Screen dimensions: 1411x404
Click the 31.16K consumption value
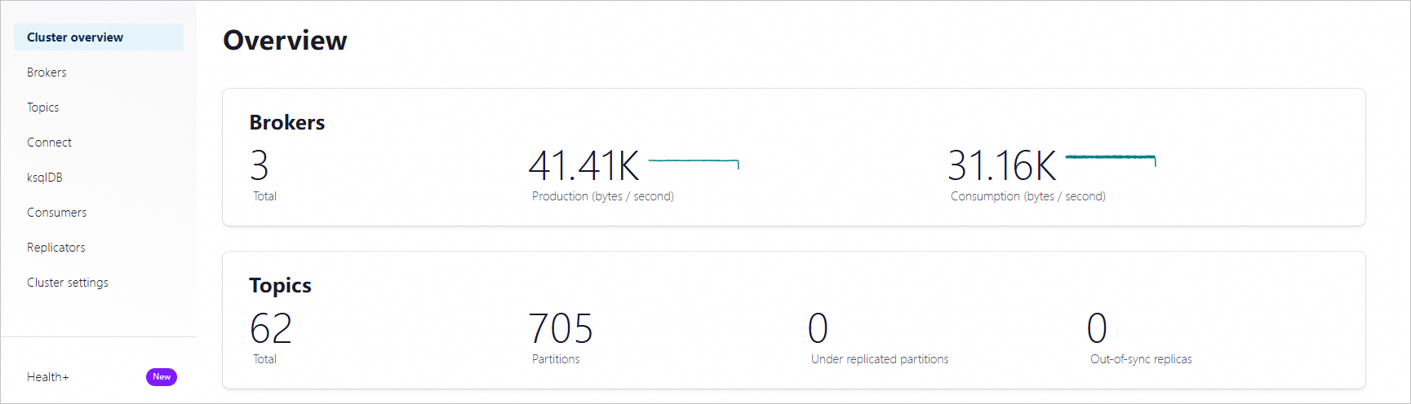(x=1002, y=166)
